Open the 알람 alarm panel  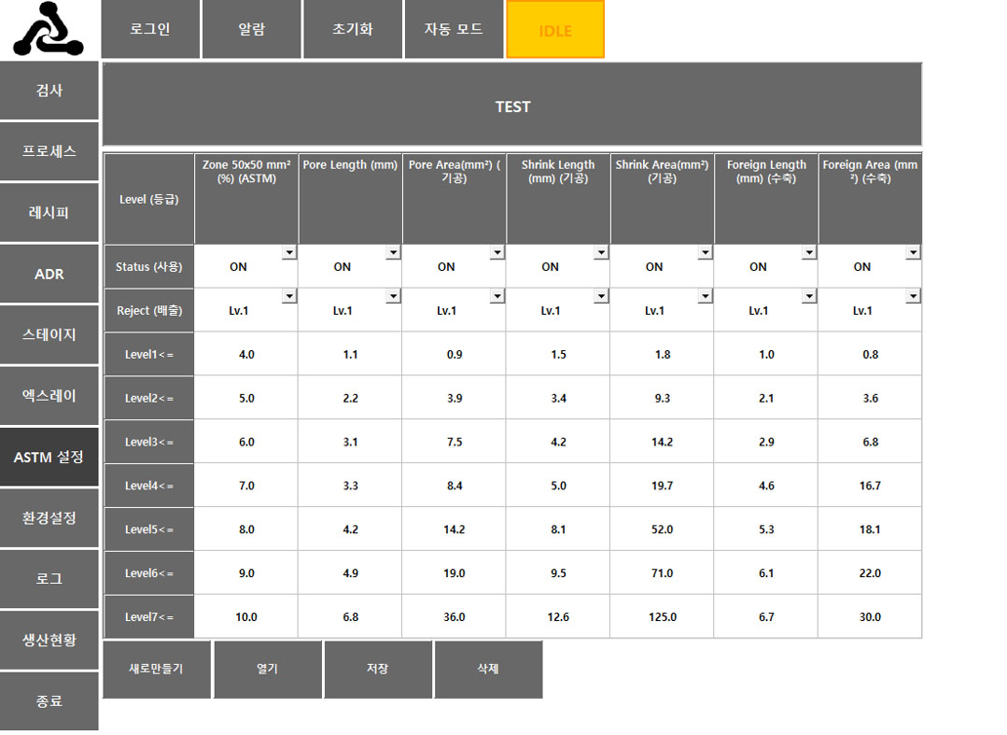click(252, 29)
